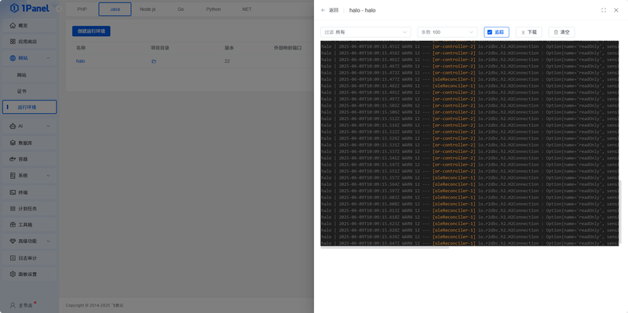
Task: Click 返回 text in log drawer
Action: (334, 10)
